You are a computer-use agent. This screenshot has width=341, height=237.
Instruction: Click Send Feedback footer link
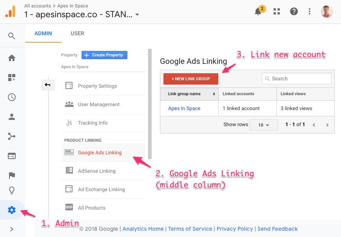(278, 229)
